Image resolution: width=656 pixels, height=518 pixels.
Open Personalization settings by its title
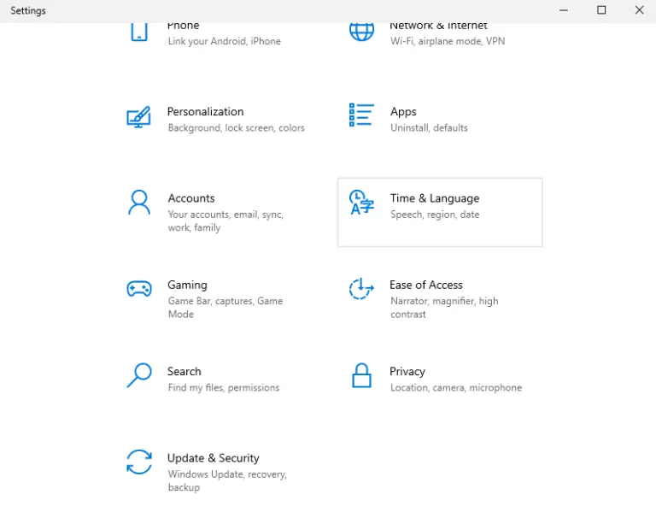205,112
